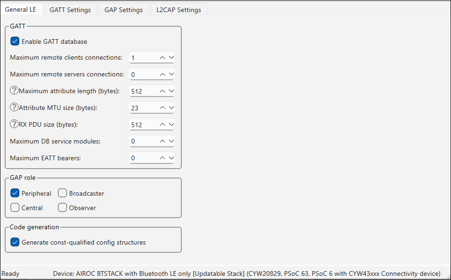The height and width of the screenshot is (280, 451).
Task: Uncheck Enable GATT database checkbox
Action: click(x=15, y=41)
